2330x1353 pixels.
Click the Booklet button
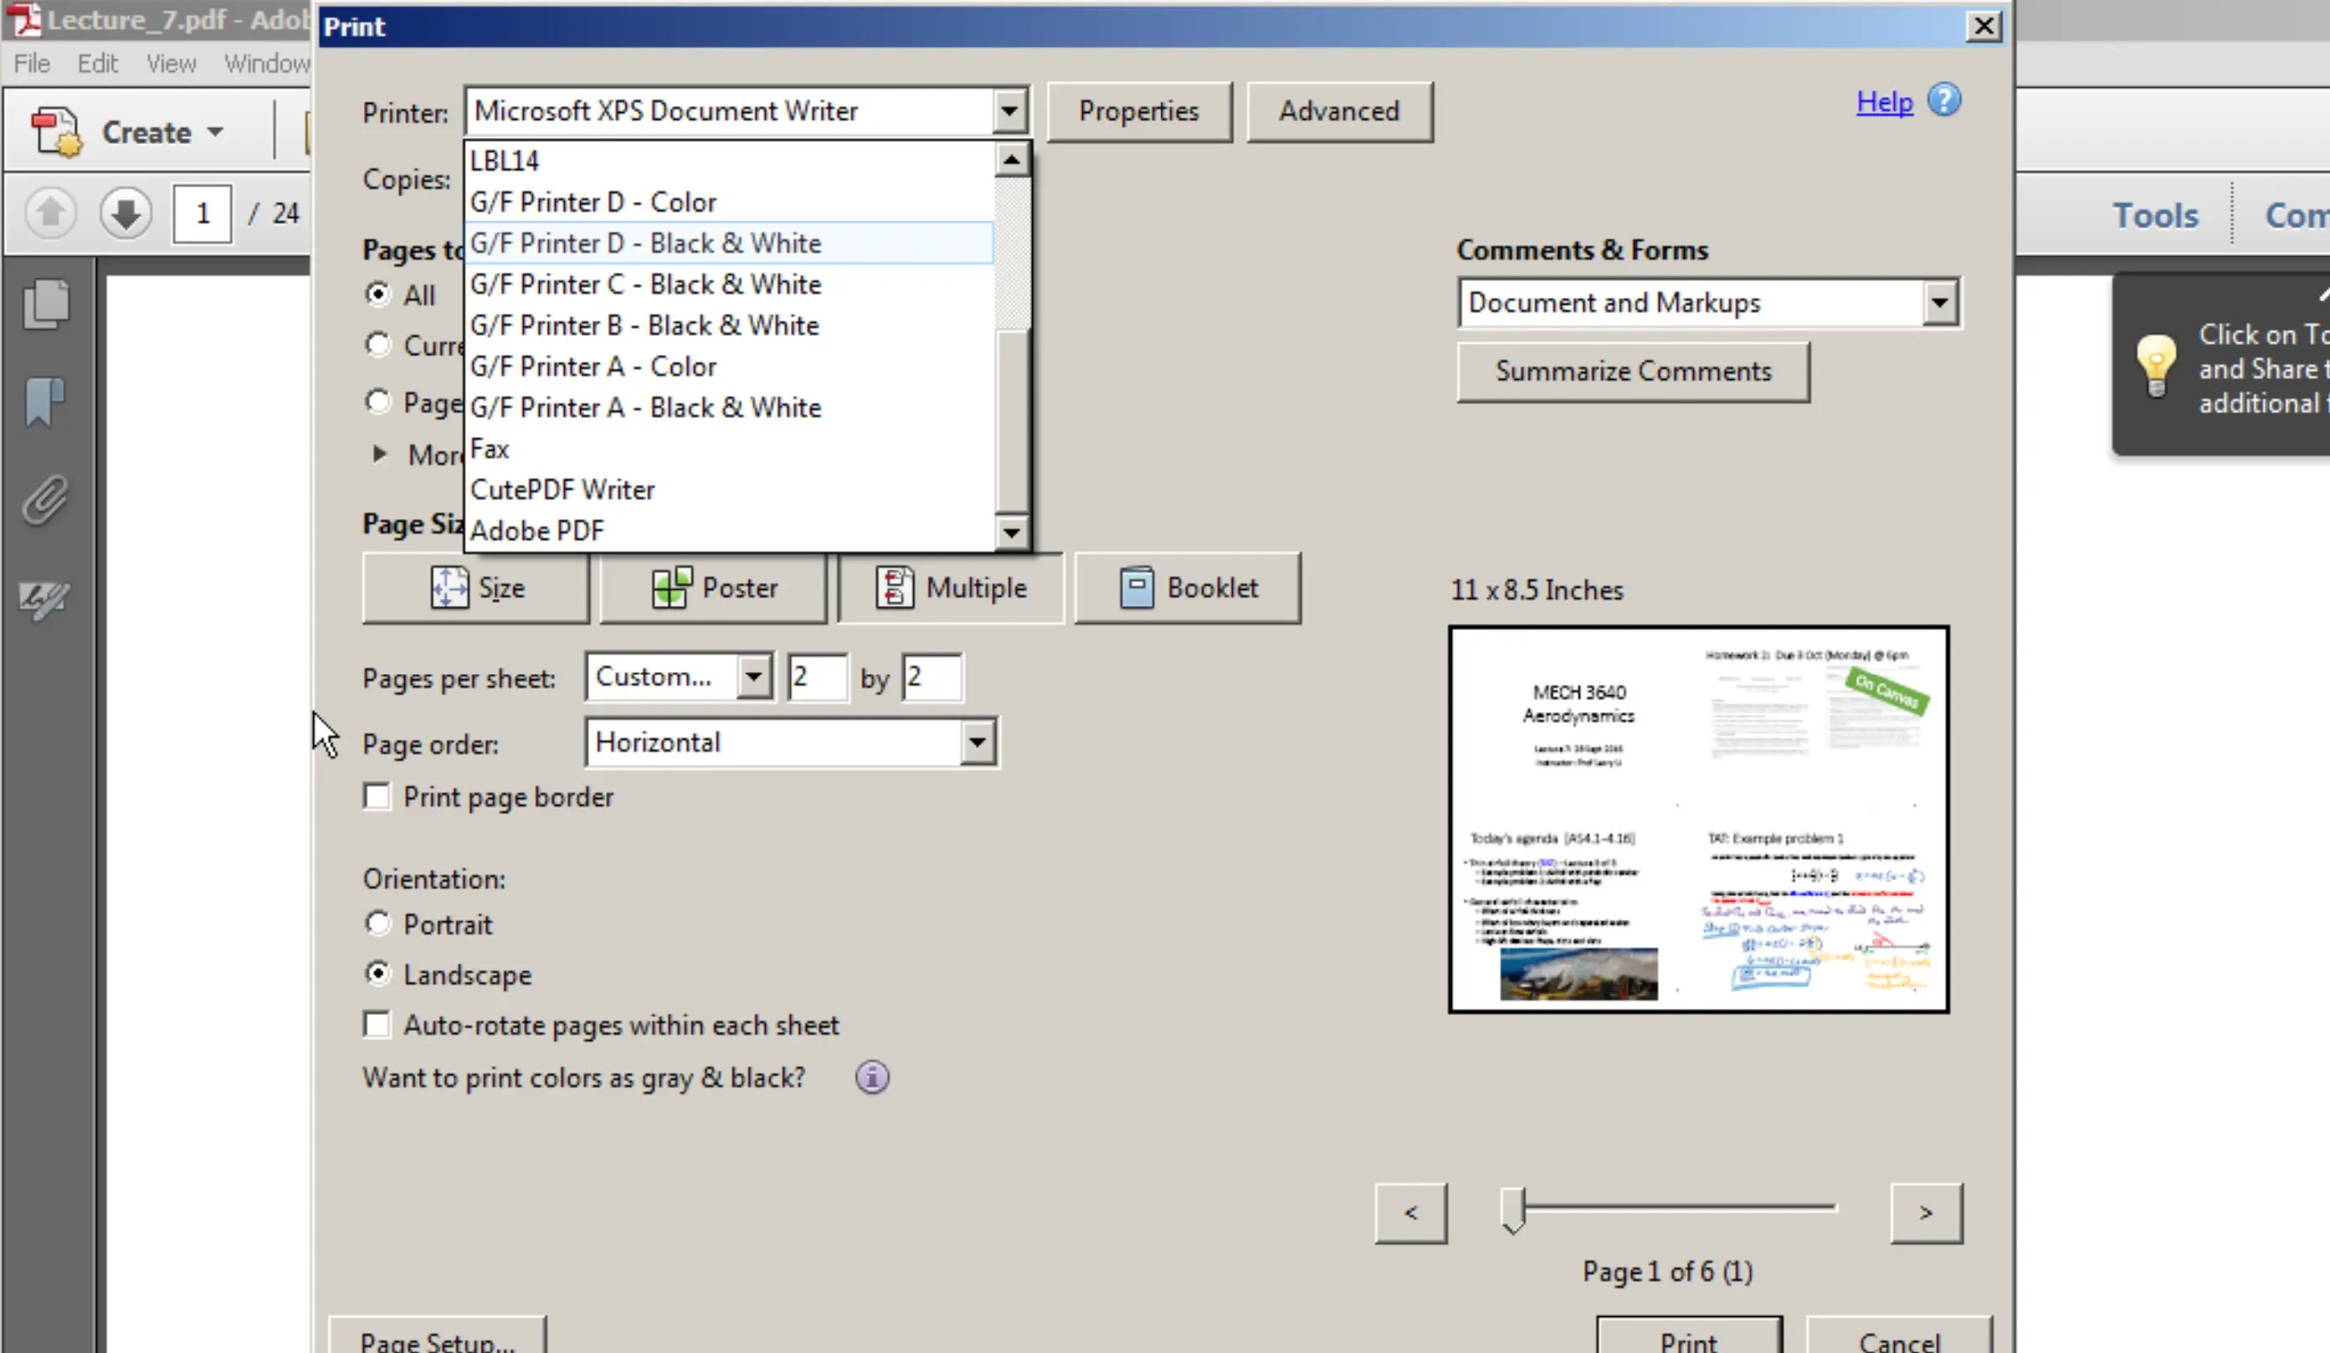point(1188,587)
